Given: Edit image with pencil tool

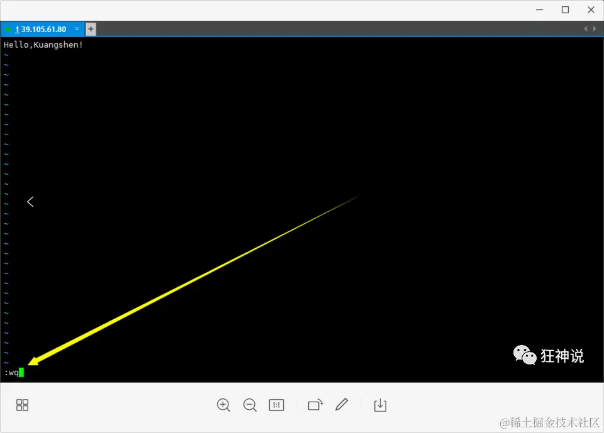Looking at the screenshot, I should [342, 405].
